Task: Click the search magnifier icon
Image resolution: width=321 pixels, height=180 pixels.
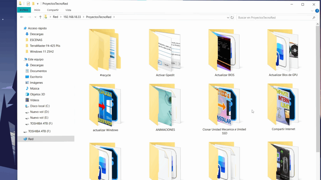Action: tap(314, 17)
